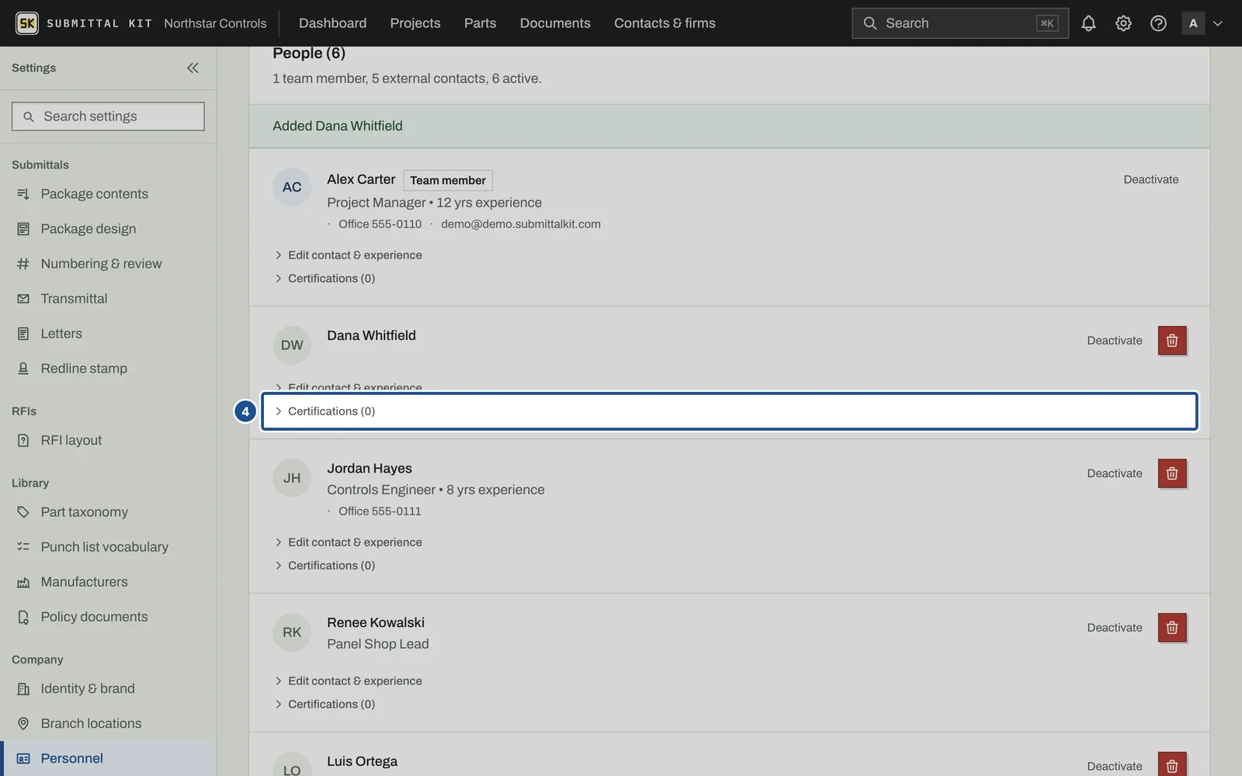Deactivate Renee Kowalski
The height and width of the screenshot is (776, 1242).
[1114, 628]
